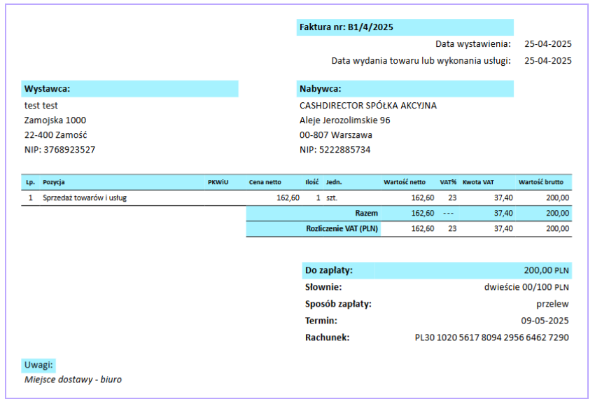Click the "Kwota VAT" column header
The height and width of the screenshot is (404, 595).
click(478, 182)
